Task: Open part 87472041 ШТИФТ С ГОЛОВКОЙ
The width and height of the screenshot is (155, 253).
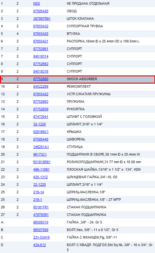Action: click(41, 117)
